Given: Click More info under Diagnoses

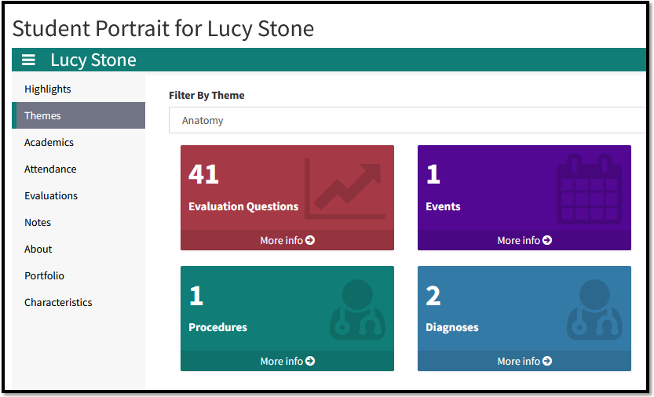Looking at the screenshot, I should [x=524, y=361].
